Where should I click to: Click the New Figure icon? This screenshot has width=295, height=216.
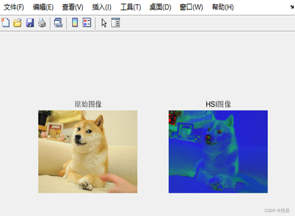coord(6,23)
